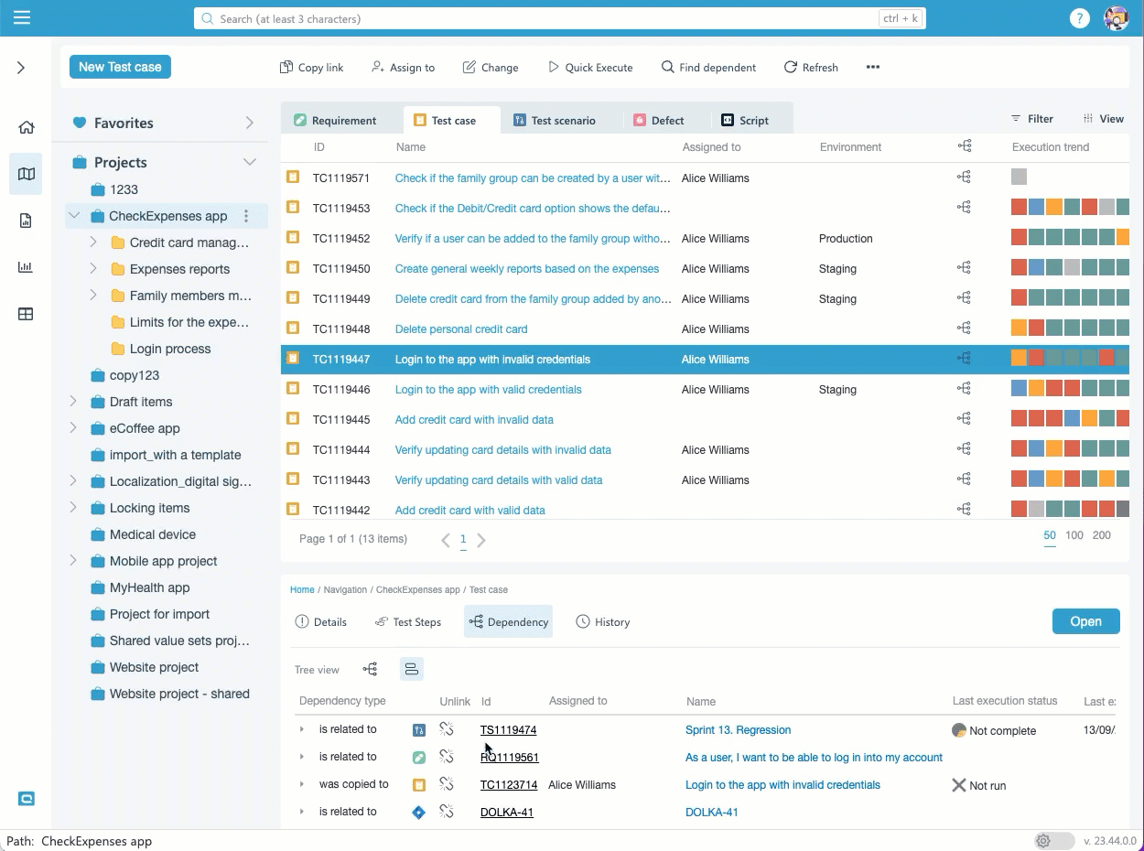The image size is (1144, 851).
Task: Open the Sprint 13. Regression link
Action: [x=738, y=729]
